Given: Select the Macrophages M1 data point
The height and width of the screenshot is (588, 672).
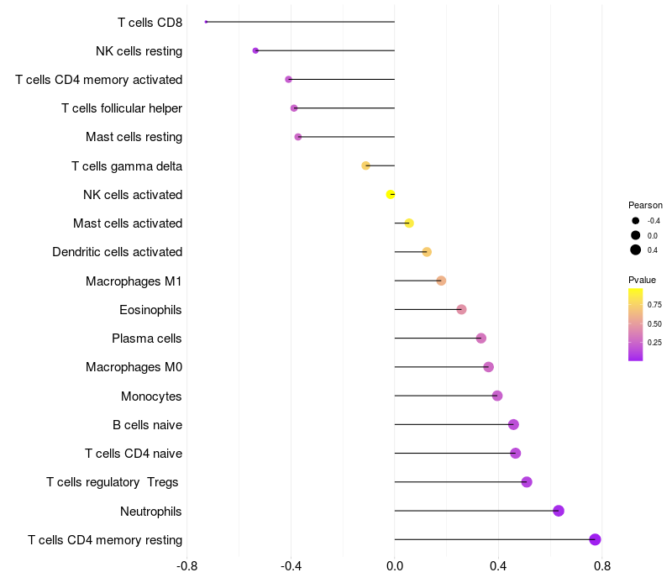Looking at the screenshot, I should [441, 281].
